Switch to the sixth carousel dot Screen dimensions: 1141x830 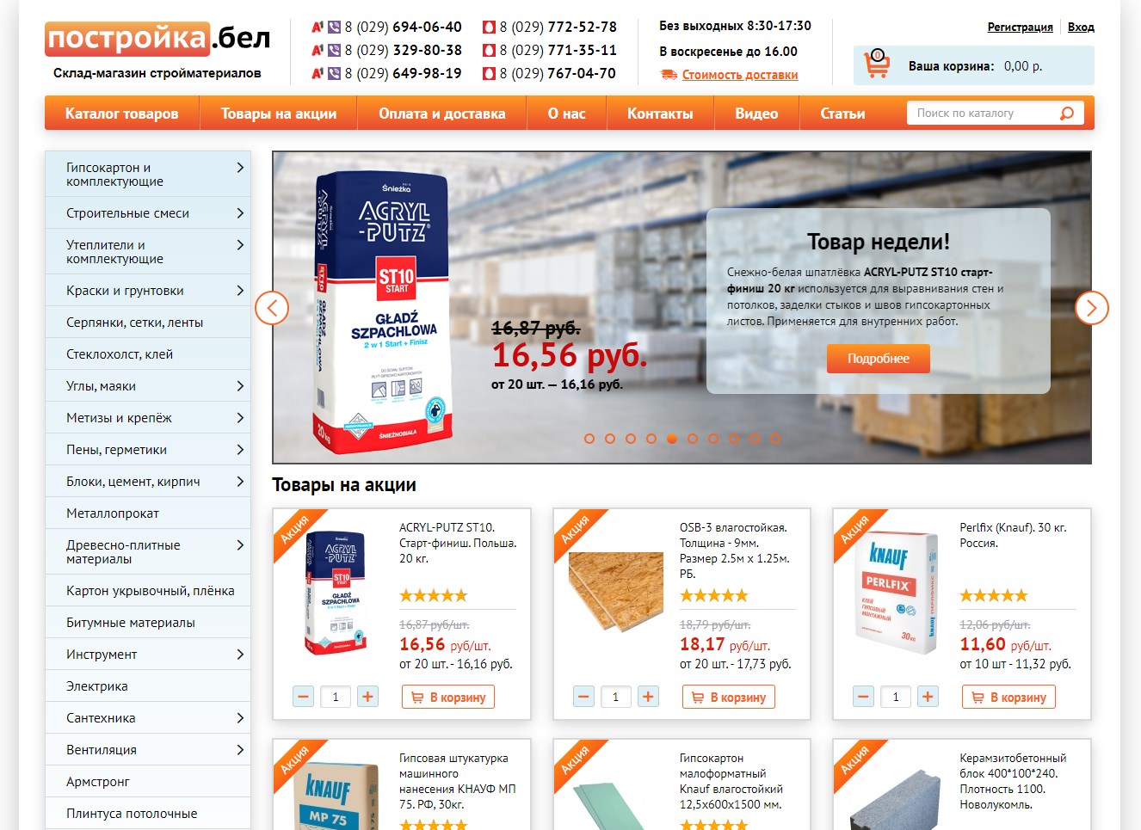tap(693, 439)
